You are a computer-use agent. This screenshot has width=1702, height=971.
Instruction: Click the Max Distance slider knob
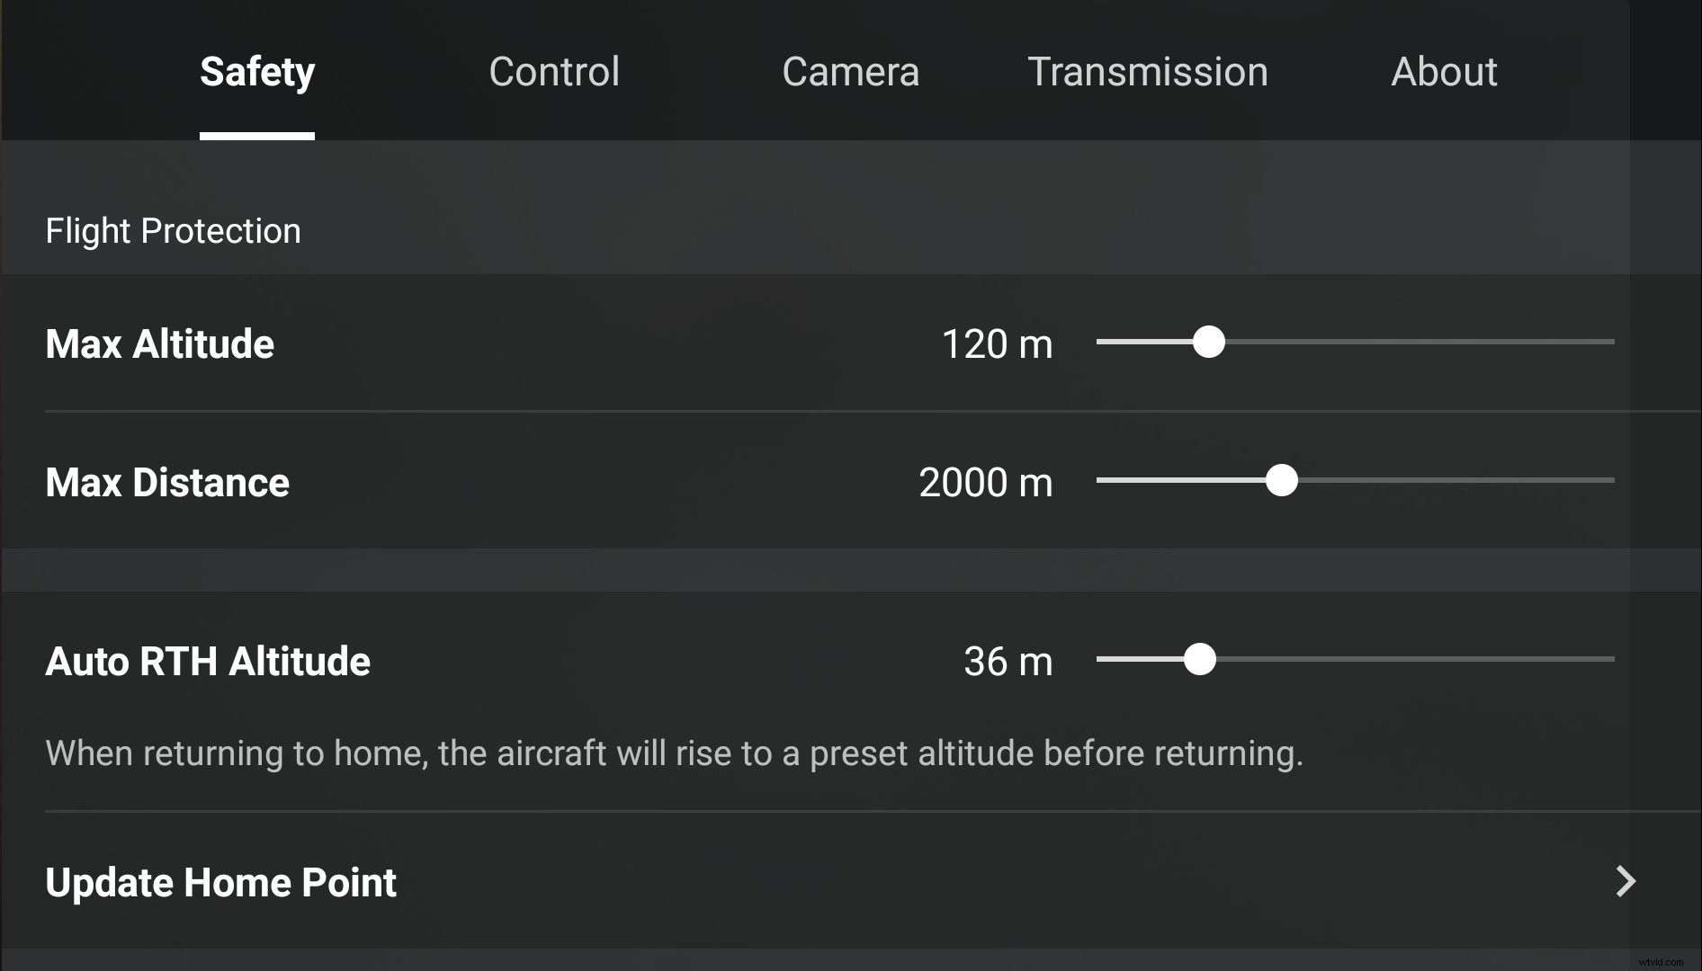[1284, 482]
